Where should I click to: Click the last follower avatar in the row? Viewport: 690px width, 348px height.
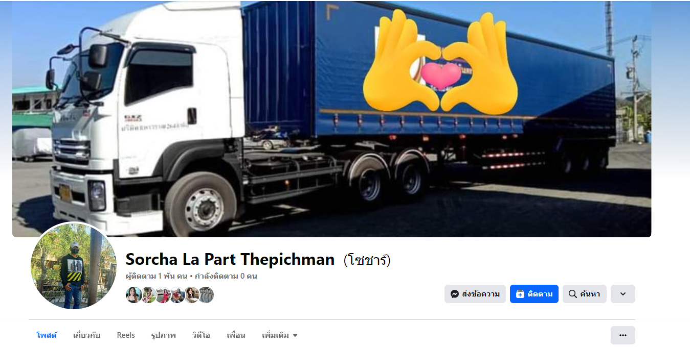point(206,295)
